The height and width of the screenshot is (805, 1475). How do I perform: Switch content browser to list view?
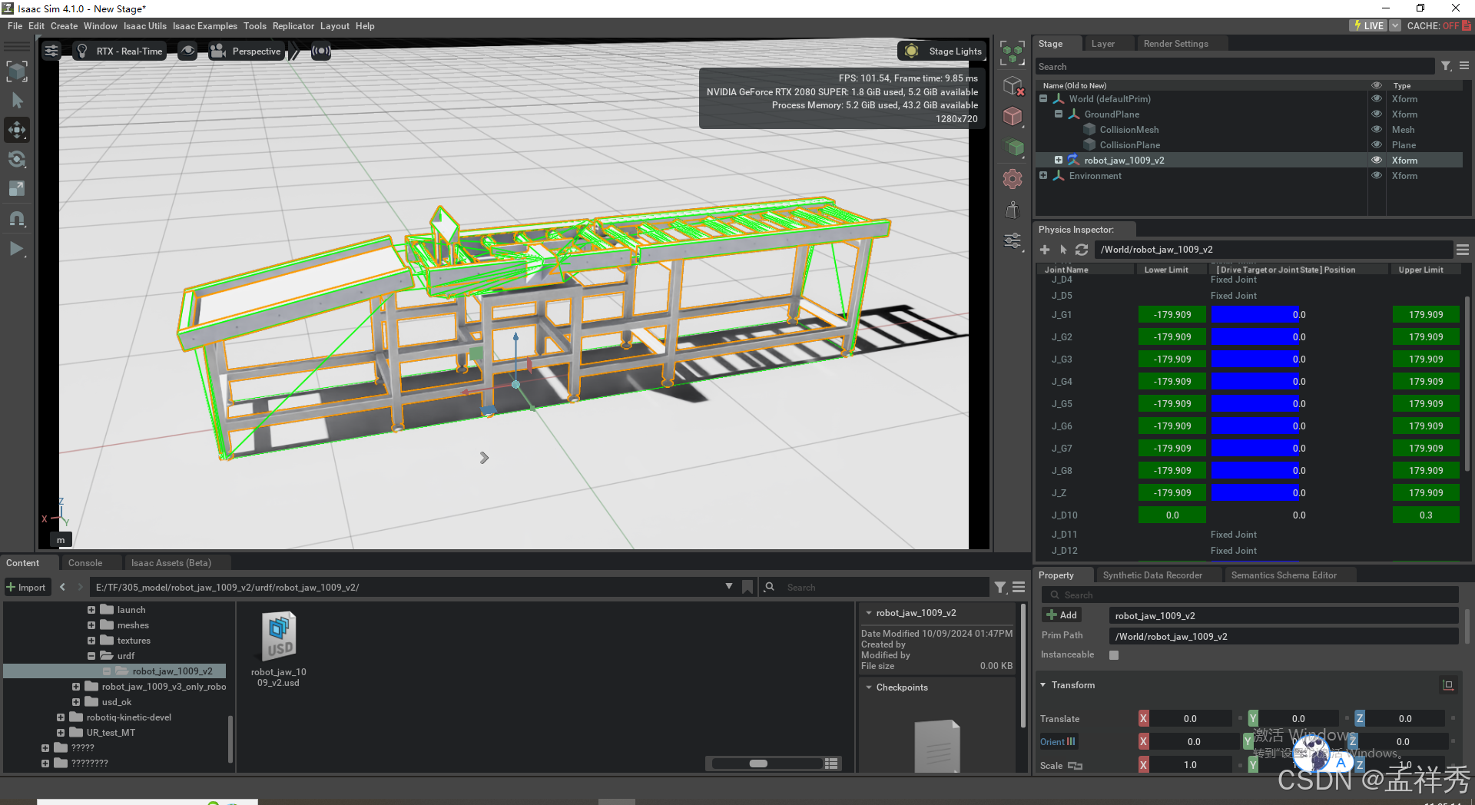tap(831, 764)
